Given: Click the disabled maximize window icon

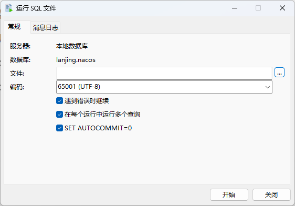Looking at the screenshot, I should 258,8.
